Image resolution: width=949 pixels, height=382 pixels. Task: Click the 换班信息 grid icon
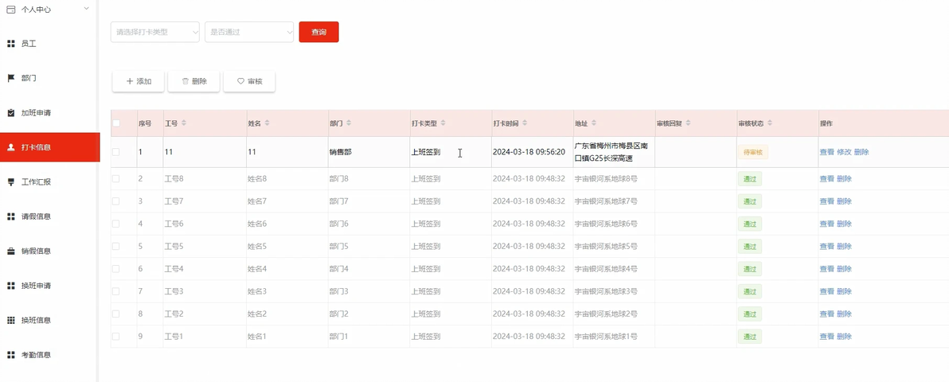pos(11,320)
